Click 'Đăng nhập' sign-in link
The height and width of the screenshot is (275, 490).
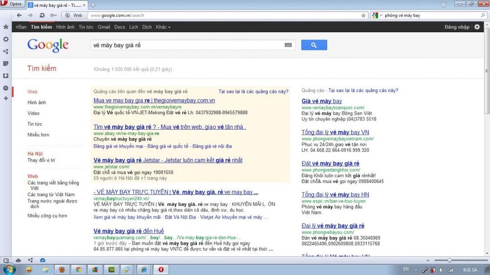(x=457, y=27)
